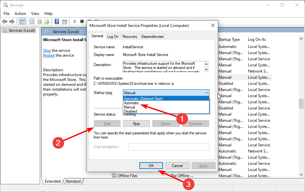The height and width of the screenshot is (192, 305).
Task: Open the Action menu
Action: [20, 14]
